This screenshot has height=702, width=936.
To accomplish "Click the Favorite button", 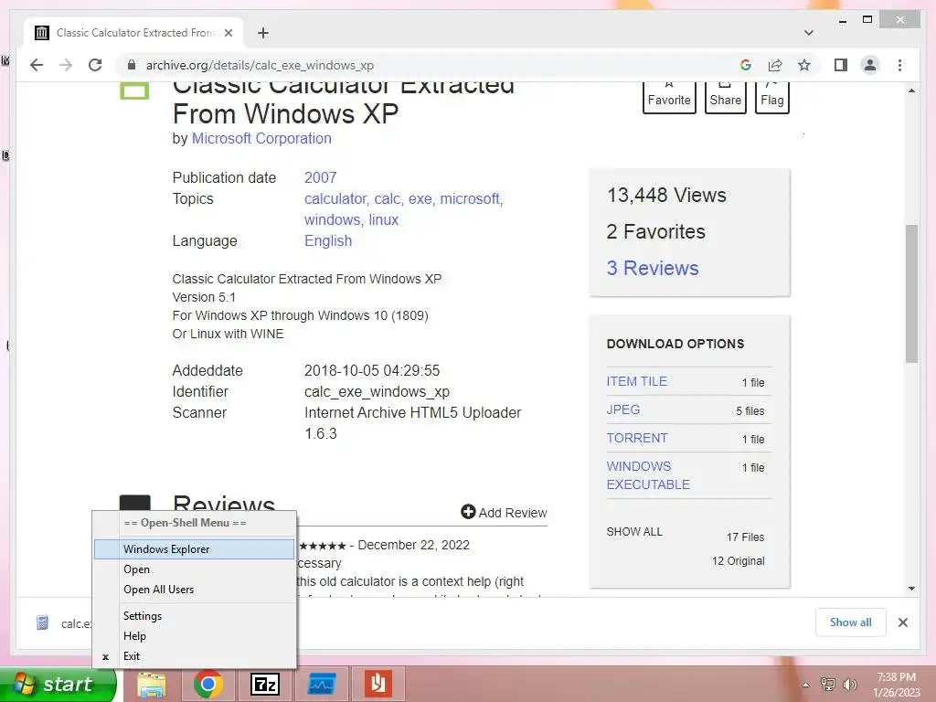I will tap(669, 97).
